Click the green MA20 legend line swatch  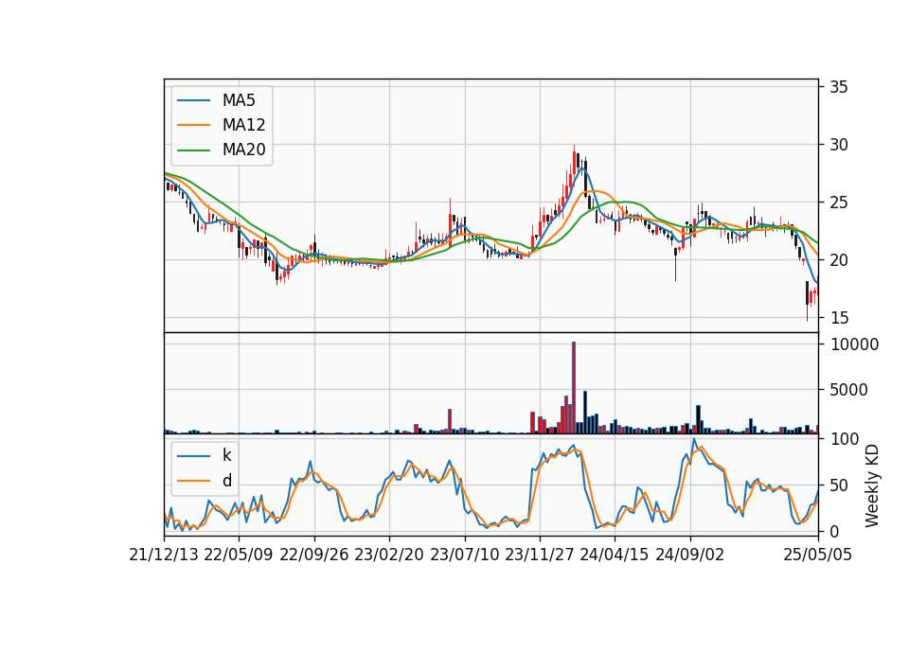(x=193, y=150)
